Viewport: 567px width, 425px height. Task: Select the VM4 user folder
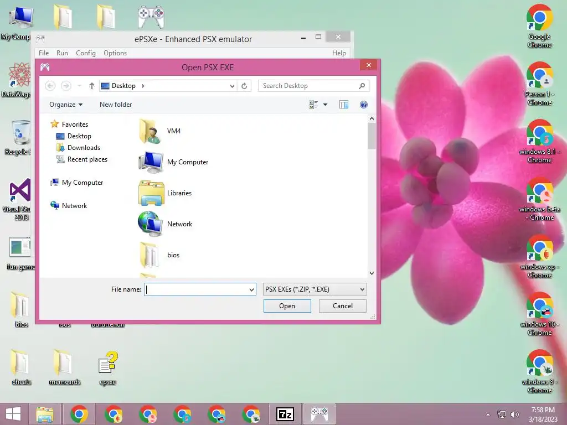coord(159,131)
